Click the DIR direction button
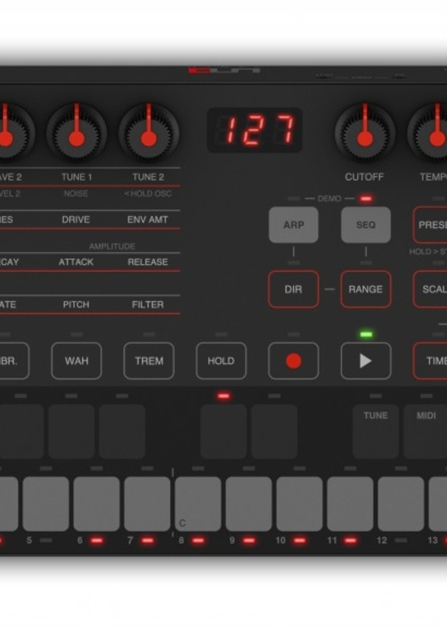This screenshot has width=447, height=626. [x=293, y=289]
